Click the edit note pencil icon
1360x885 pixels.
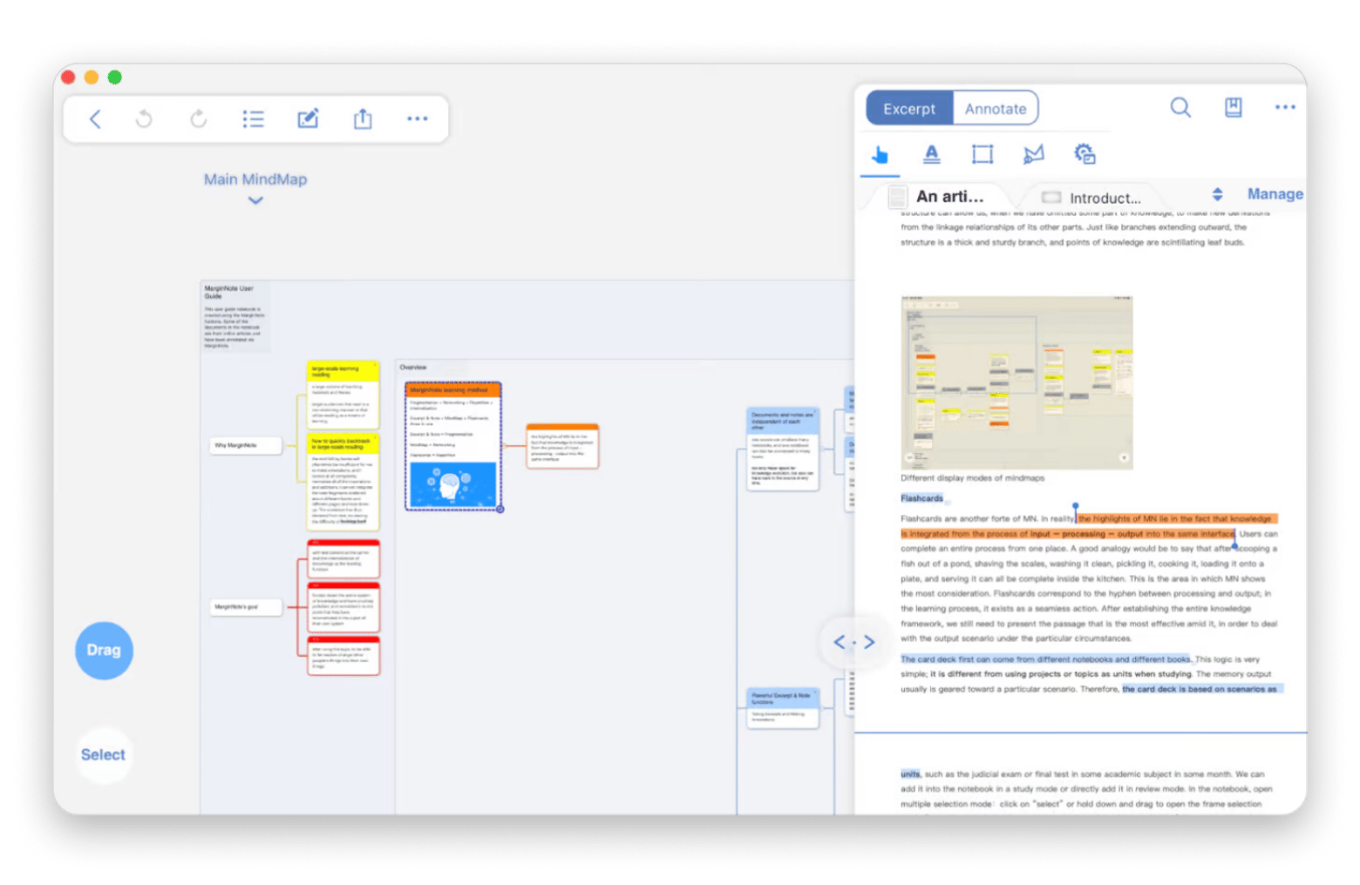[x=308, y=118]
